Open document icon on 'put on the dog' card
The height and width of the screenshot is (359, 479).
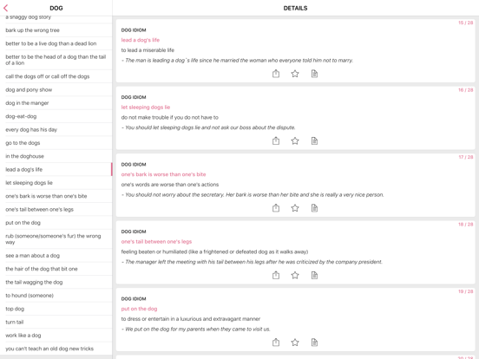pyautogui.click(x=314, y=343)
